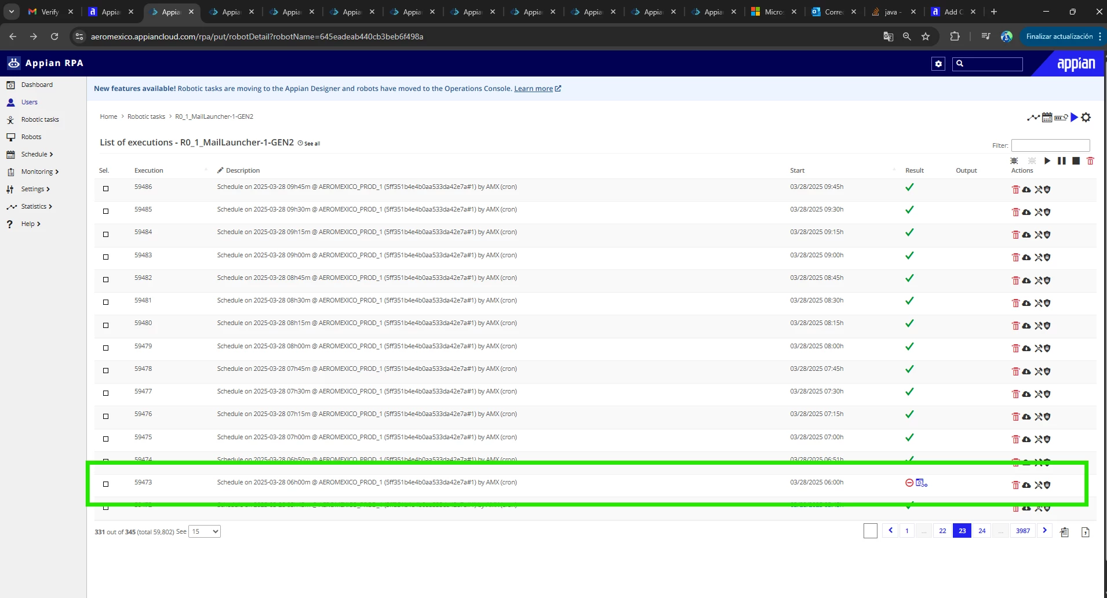Click the page number box left of pagination
This screenshot has height=598, width=1107.
coord(870,531)
